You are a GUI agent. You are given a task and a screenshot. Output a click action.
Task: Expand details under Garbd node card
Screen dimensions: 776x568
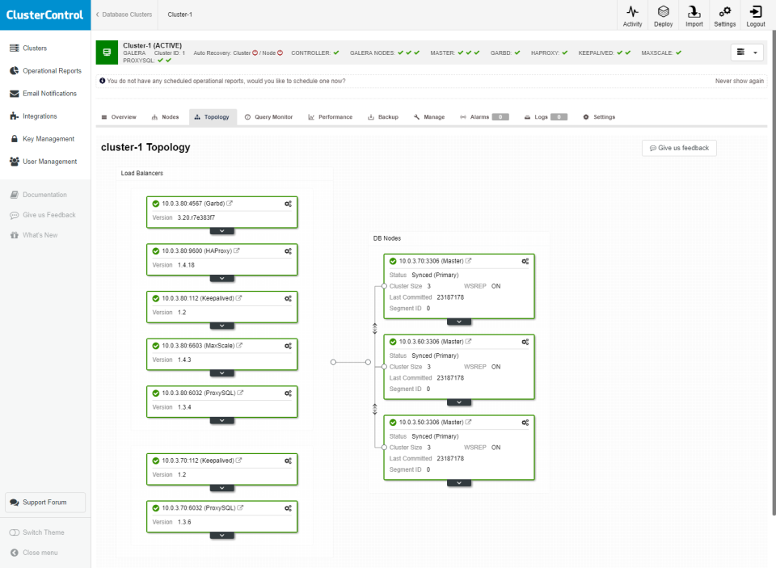[x=221, y=231]
